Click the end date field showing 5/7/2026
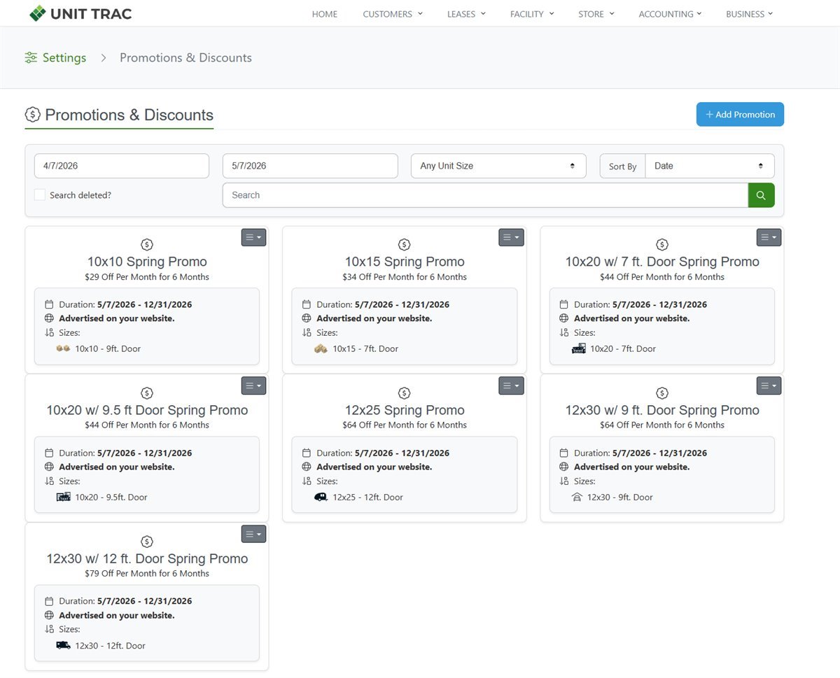Viewport: 840px width, 678px height. (310, 166)
